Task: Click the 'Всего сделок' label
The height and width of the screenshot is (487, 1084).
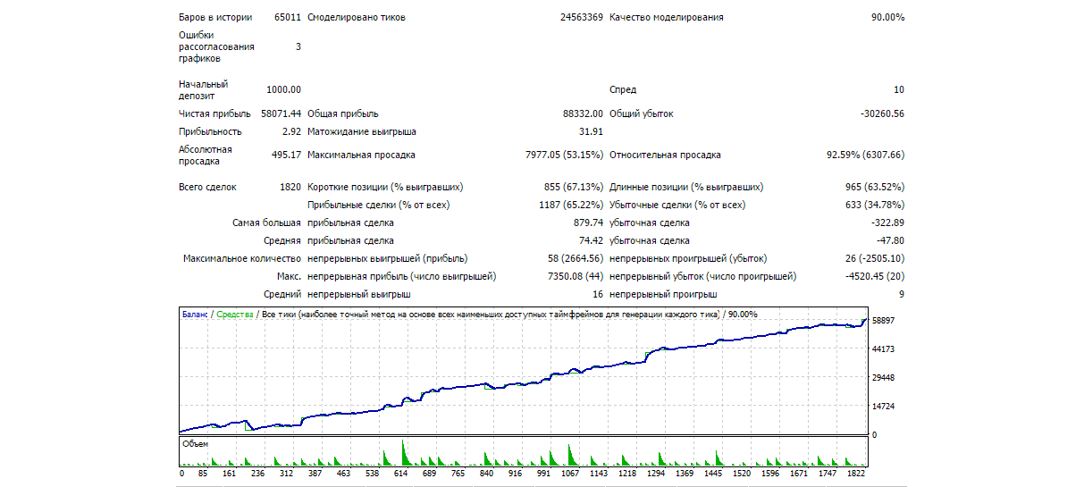Action: click(207, 187)
